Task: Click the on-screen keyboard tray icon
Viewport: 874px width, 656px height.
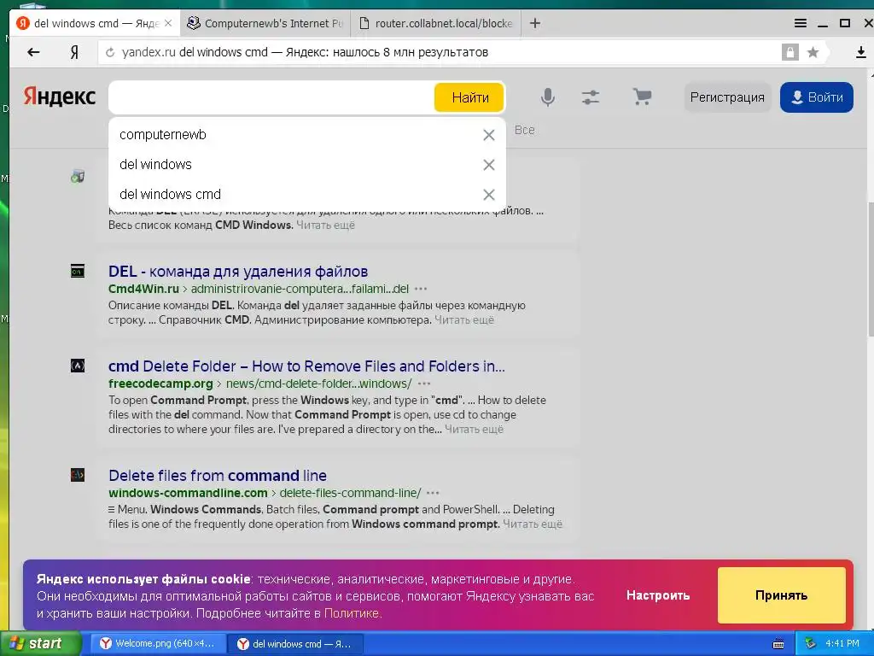Action: pyautogui.click(x=778, y=644)
